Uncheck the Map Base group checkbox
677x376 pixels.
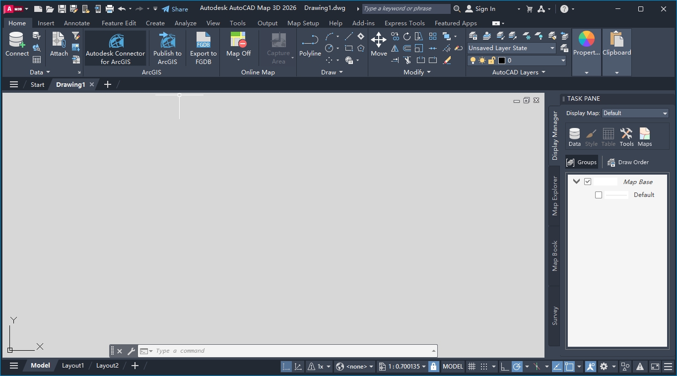click(x=588, y=182)
